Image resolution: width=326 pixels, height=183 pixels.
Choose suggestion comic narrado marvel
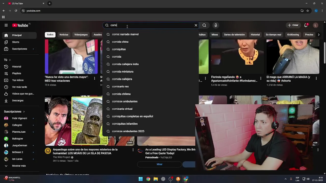point(151,34)
